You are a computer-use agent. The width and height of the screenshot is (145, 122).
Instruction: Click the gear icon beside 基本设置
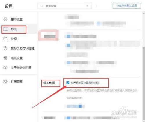click(x=6, y=19)
